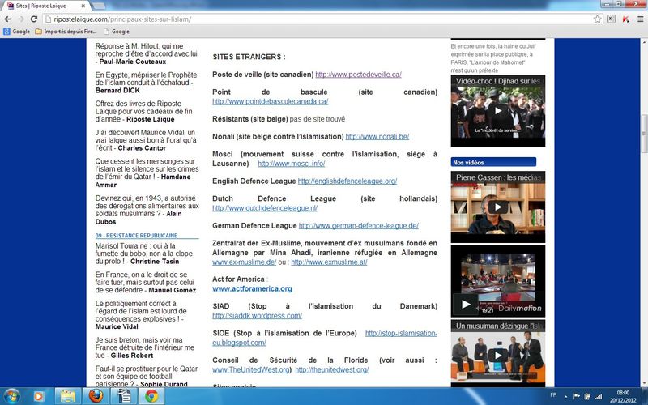Open the englishdefenceleague.org link
The width and height of the screenshot is (648, 405).
coord(347,181)
